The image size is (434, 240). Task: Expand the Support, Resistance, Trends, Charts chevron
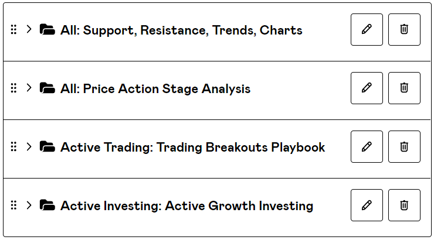pyautogui.click(x=29, y=30)
